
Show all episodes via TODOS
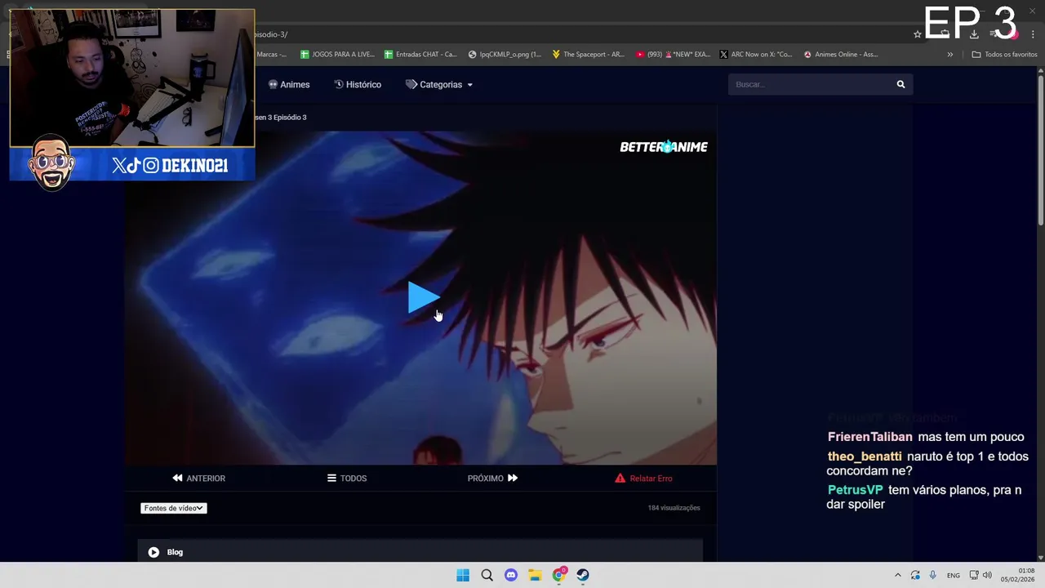click(x=347, y=479)
